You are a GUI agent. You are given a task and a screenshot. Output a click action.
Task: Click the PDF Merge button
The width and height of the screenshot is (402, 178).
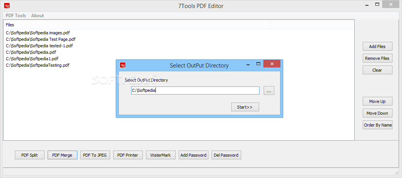(x=62, y=155)
